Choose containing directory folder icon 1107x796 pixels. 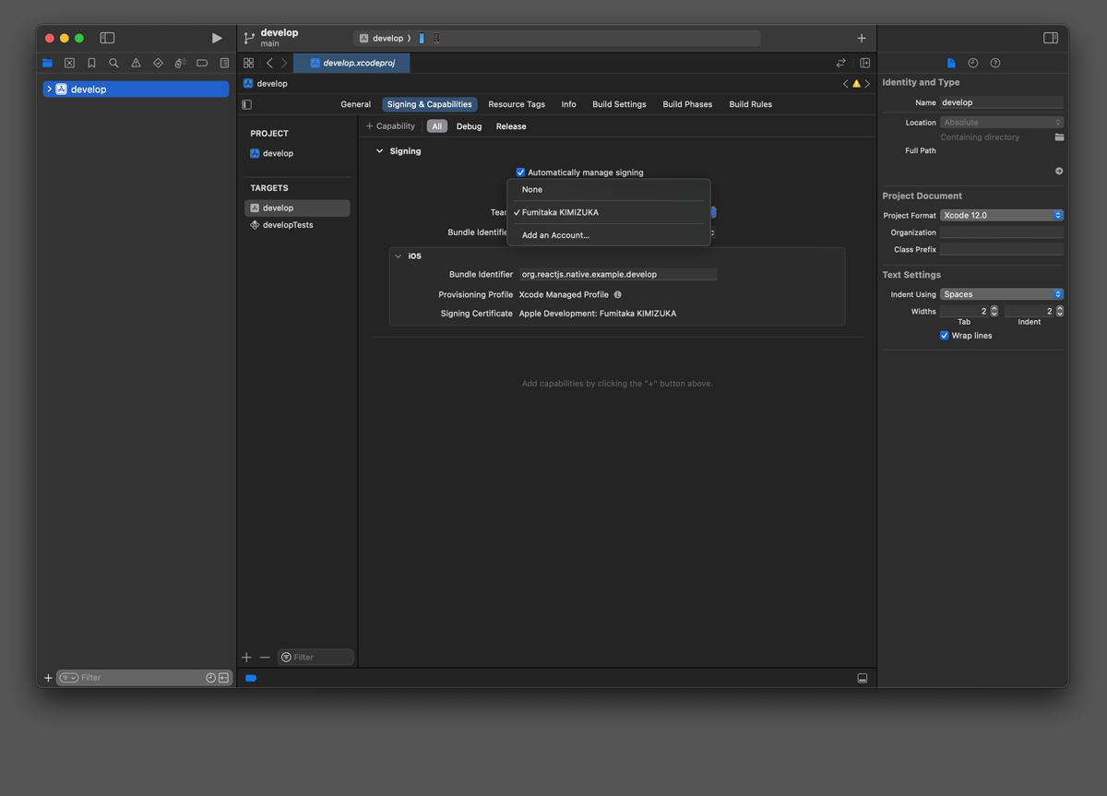[x=1059, y=137]
